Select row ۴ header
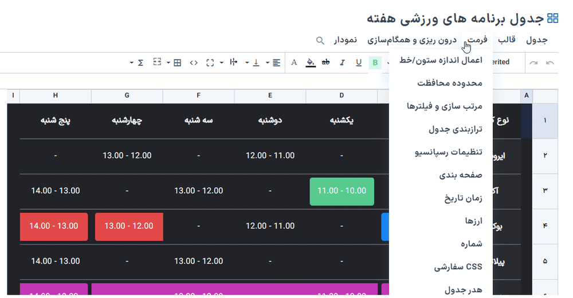The width and height of the screenshot is (573, 298). click(x=545, y=226)
